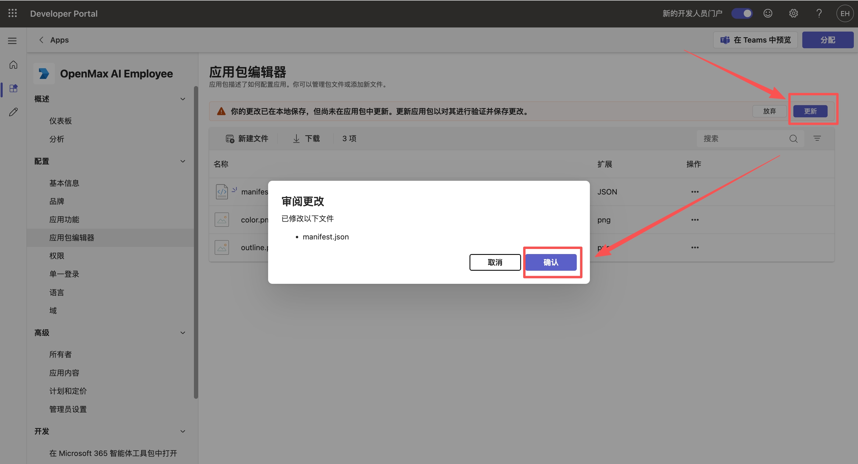Click the Developer Portal title

pos(64,14)
